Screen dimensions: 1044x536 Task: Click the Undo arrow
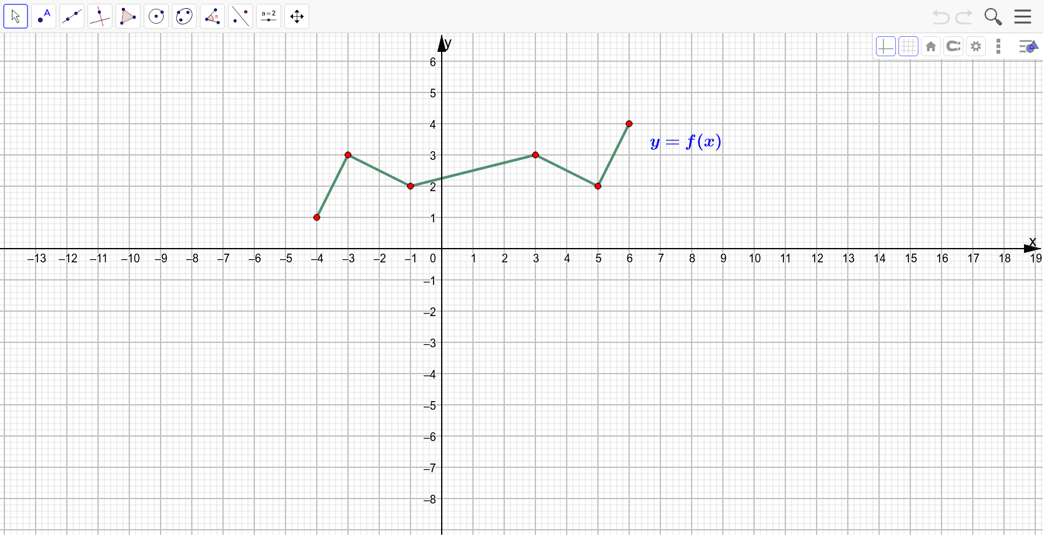click(x=941, y=17)
